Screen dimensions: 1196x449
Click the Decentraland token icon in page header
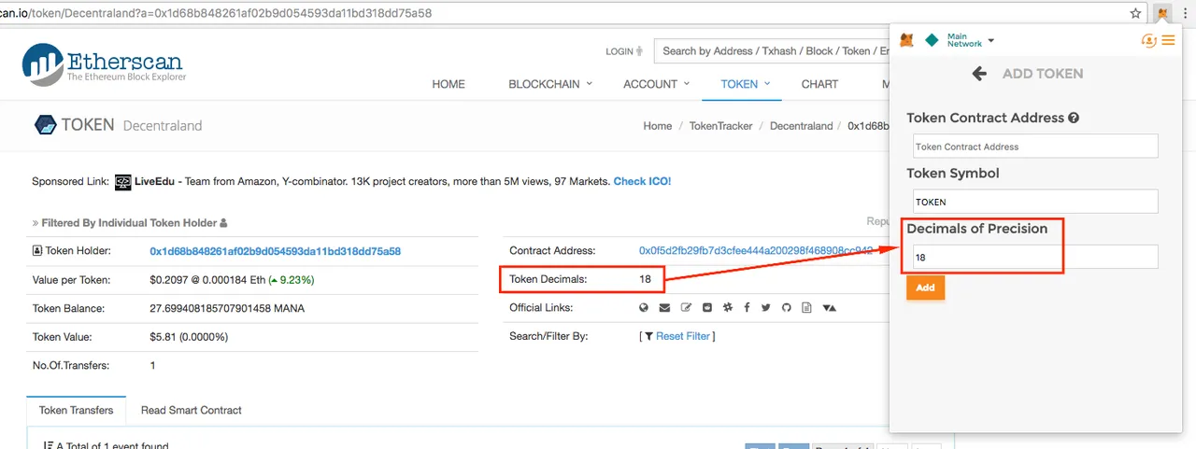45,125
